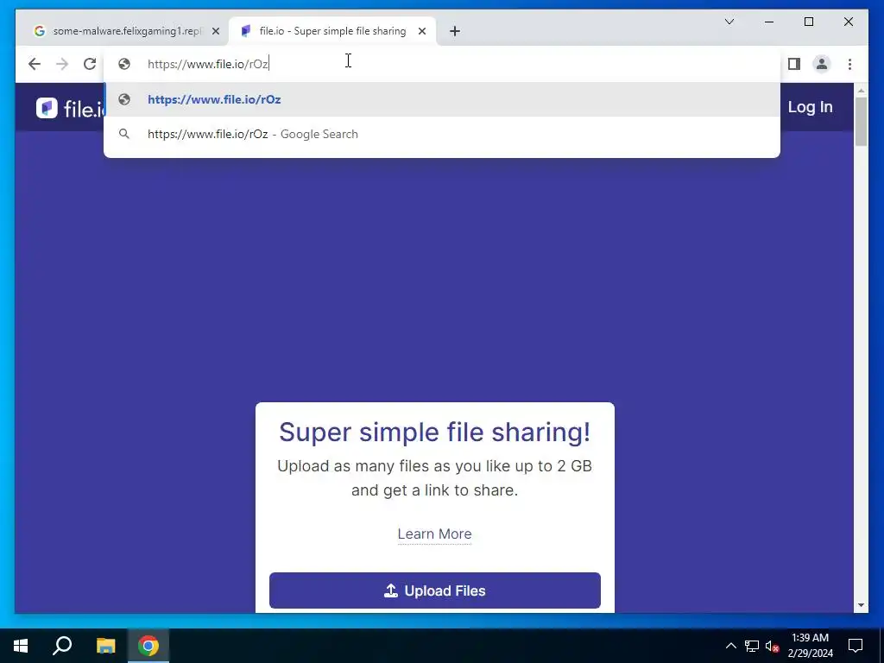884x663 pixels.
Task: Close the Chrome window
Action: coord(848,22)
